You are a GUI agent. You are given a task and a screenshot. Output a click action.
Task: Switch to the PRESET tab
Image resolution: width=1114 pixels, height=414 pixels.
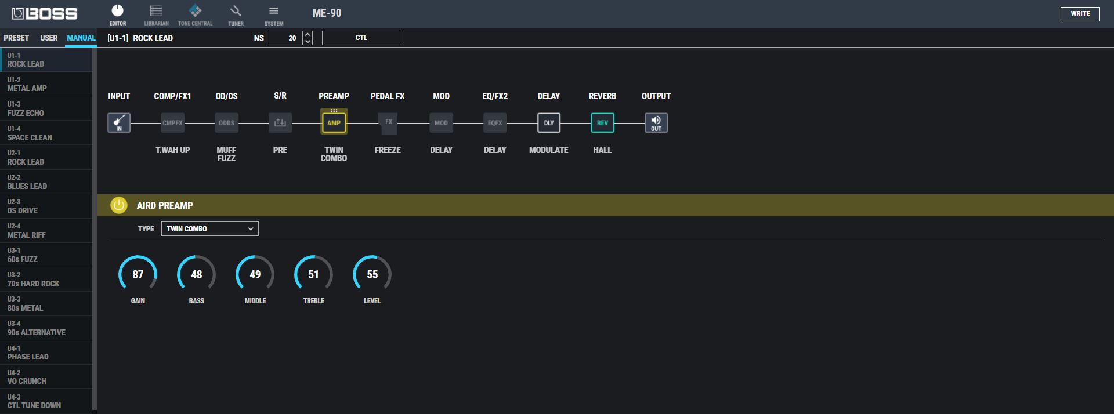[x=16, y=38]
